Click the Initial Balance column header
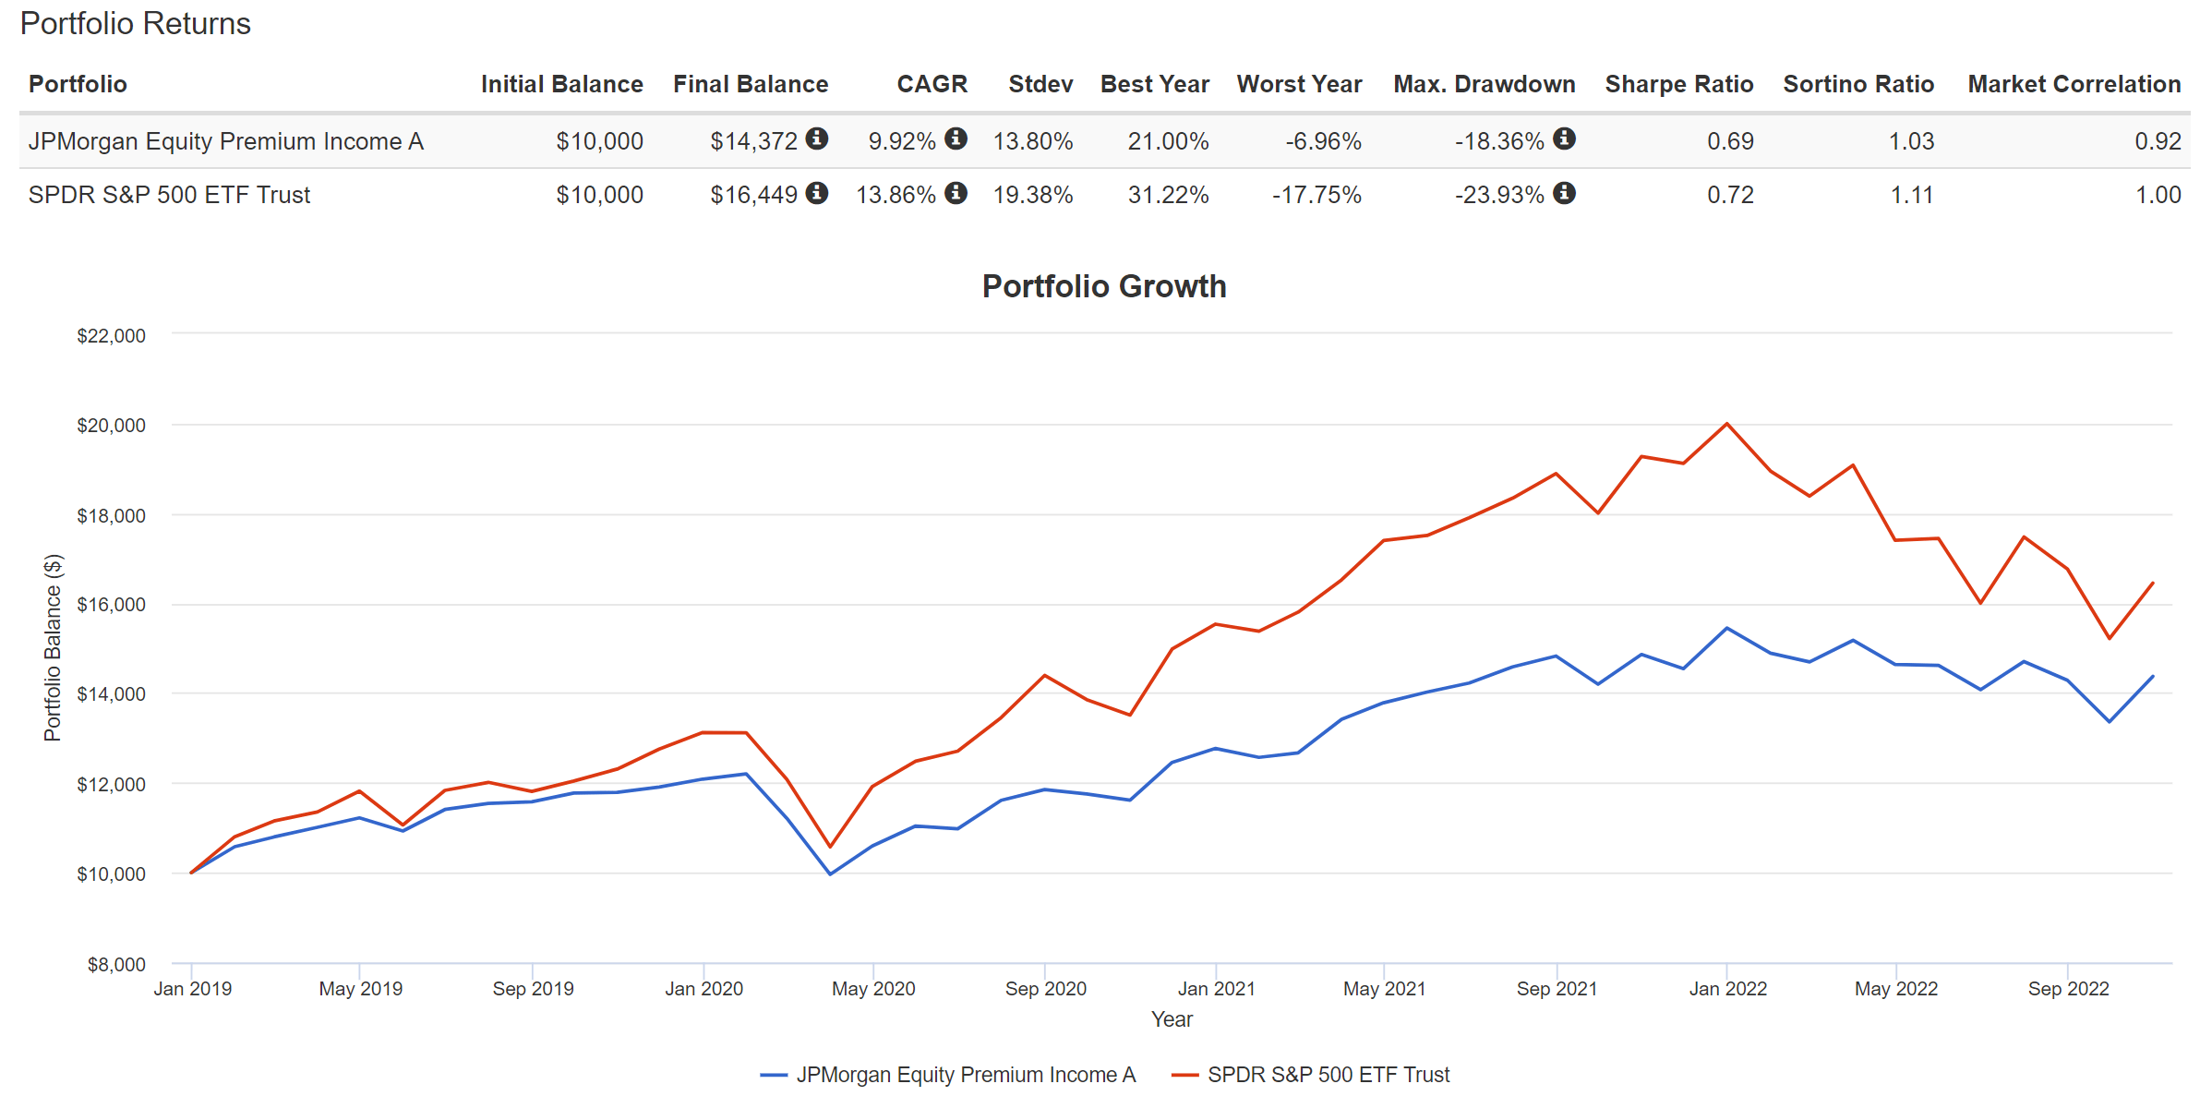Screen dimensions: 2200x1096 coord(561,84)
